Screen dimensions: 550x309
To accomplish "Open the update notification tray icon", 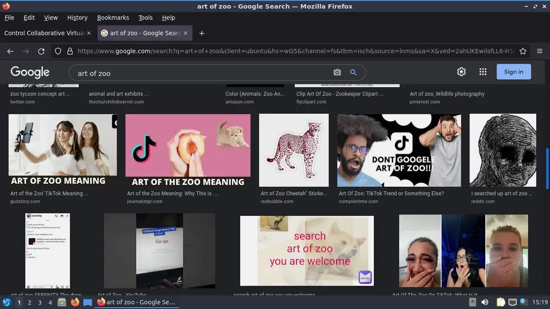I will click(523, 302).
